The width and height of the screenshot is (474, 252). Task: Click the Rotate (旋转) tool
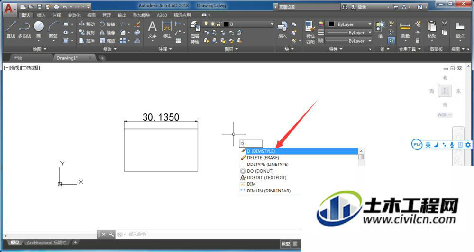point(107,24)
